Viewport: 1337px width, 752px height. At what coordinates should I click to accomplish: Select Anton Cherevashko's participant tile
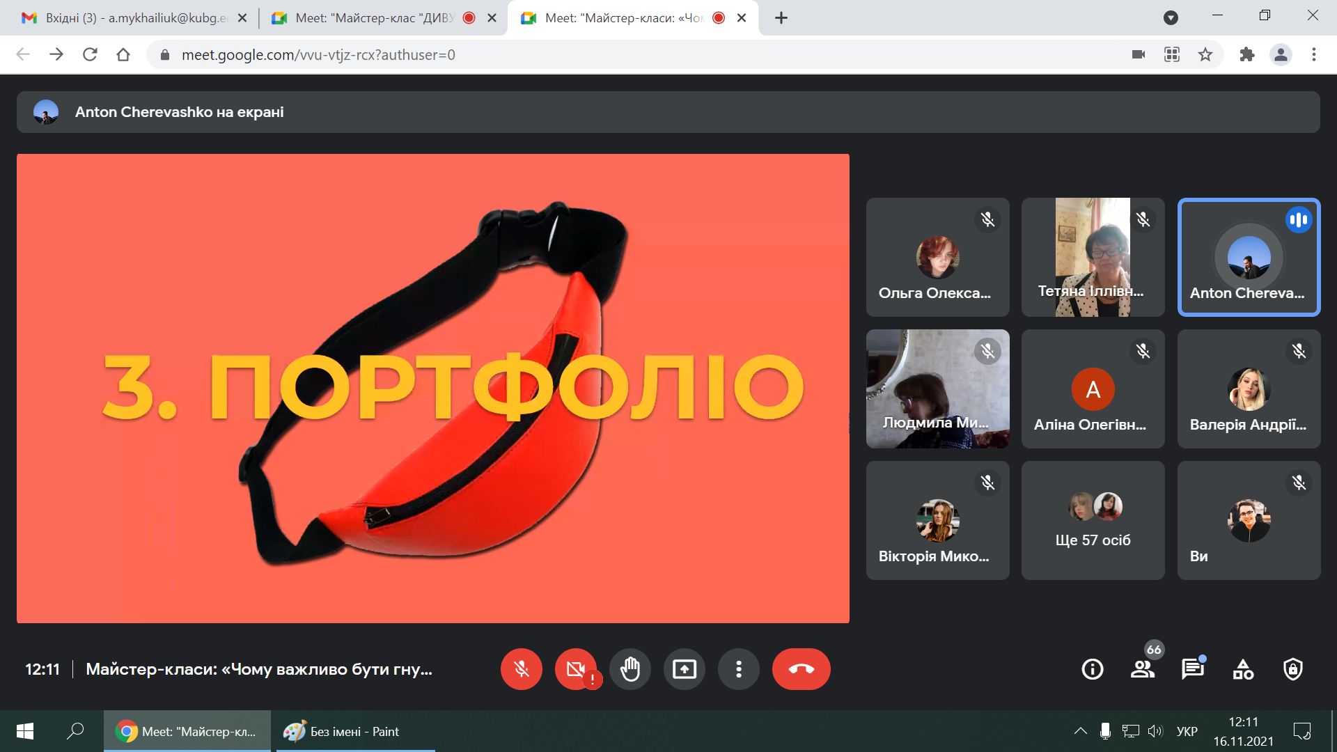(x=1248, y=258)
